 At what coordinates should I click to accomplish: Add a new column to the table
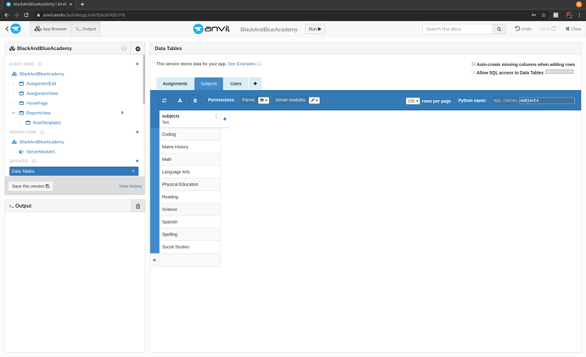coord(225,119)
